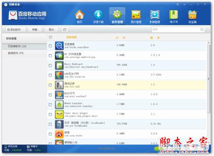Image resolution: width=214 pixels, height=156 pixels.
Task: Click the BookReader row title text
Action: click(85, 123)
